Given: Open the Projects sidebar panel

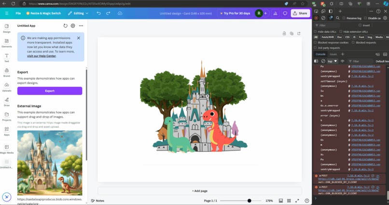Looking at the screenshot, I should coord(7,116).
